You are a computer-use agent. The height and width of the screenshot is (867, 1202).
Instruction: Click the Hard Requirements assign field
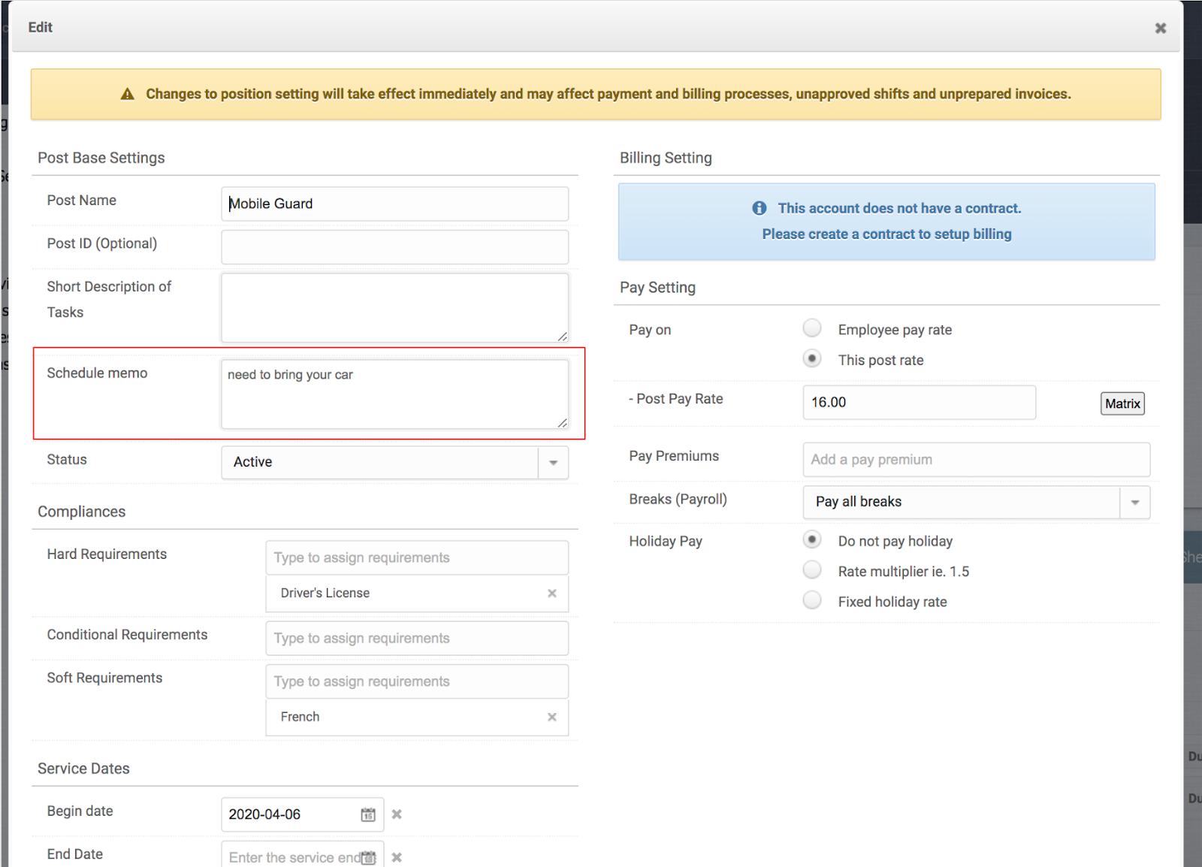pos(416,557)
